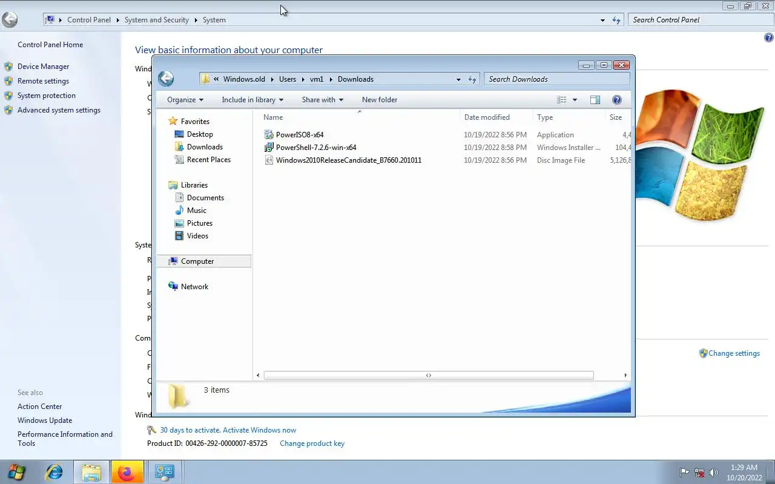Click the Action Center flag tray icon
The height and width of the screenshot is (484, 775).
[685, 473]
